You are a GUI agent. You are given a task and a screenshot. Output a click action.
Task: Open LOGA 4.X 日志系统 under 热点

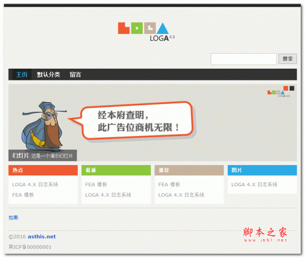coord(35,184)
